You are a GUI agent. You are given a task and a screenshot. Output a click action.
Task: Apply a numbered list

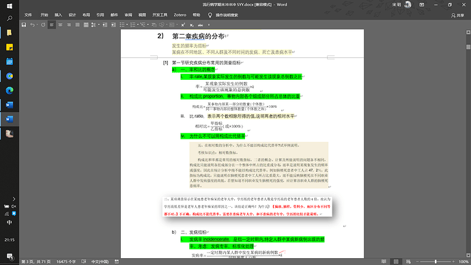click(133, 25)
